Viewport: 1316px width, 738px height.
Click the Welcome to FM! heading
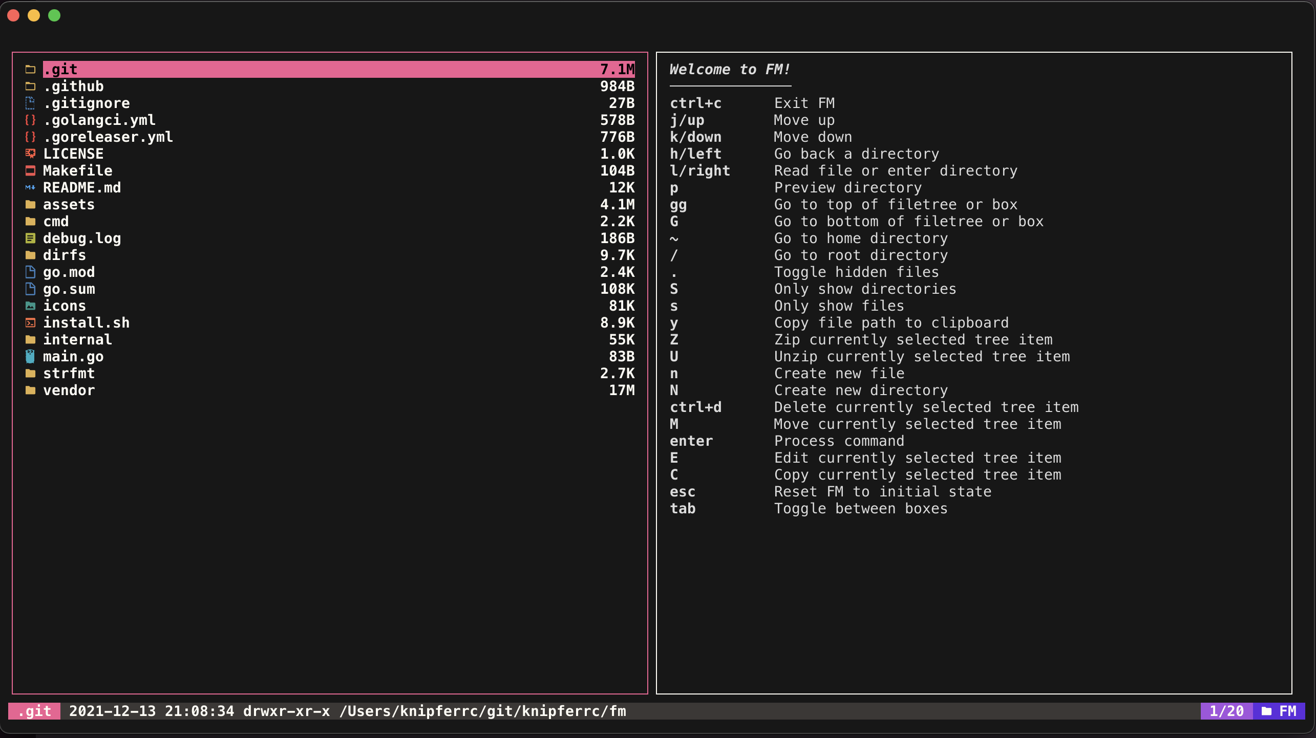pos(729,69)
